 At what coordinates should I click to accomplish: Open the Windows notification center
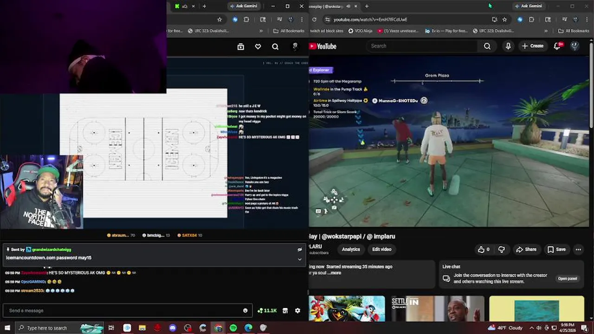(x=584, y=328)
